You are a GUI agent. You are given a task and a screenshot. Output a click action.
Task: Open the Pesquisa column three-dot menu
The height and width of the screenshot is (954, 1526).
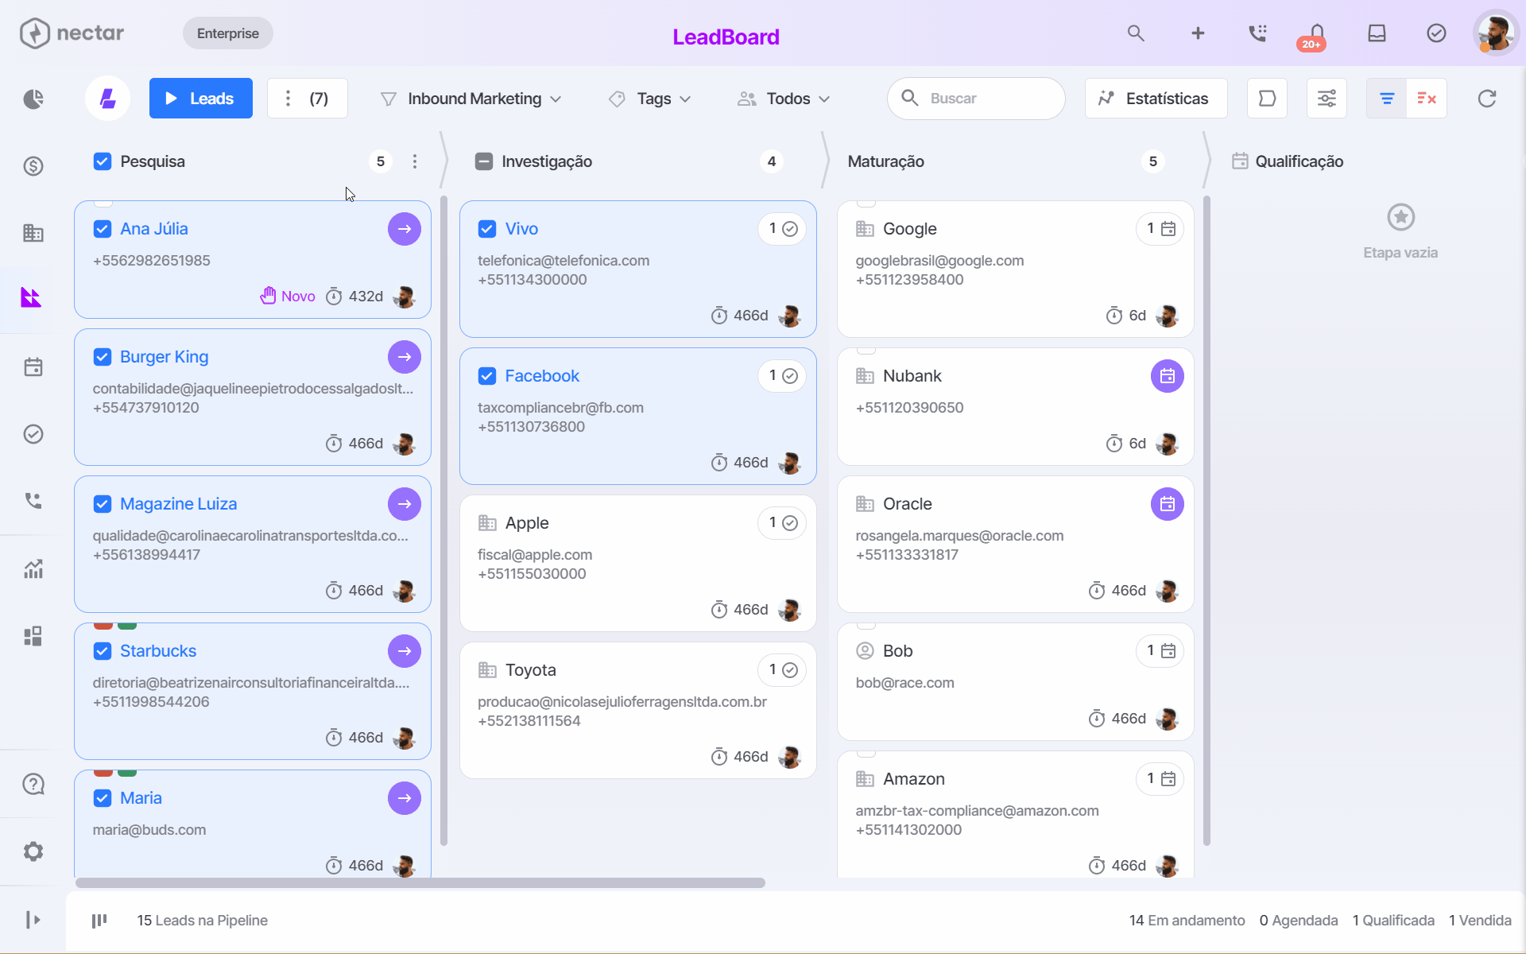(415, 161)
